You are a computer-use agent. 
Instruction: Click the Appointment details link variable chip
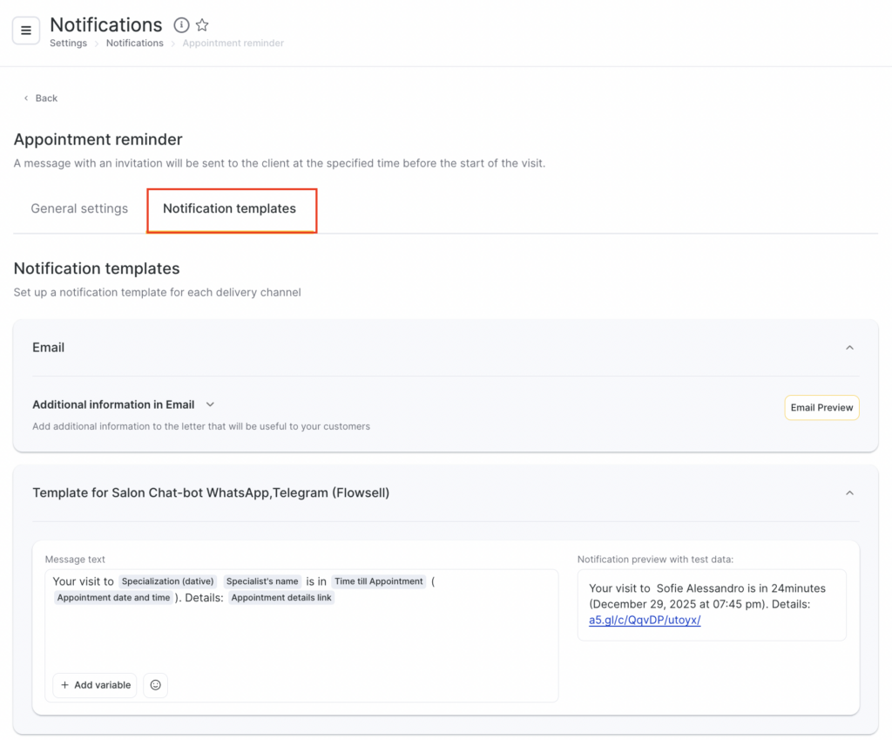point(281,598)
